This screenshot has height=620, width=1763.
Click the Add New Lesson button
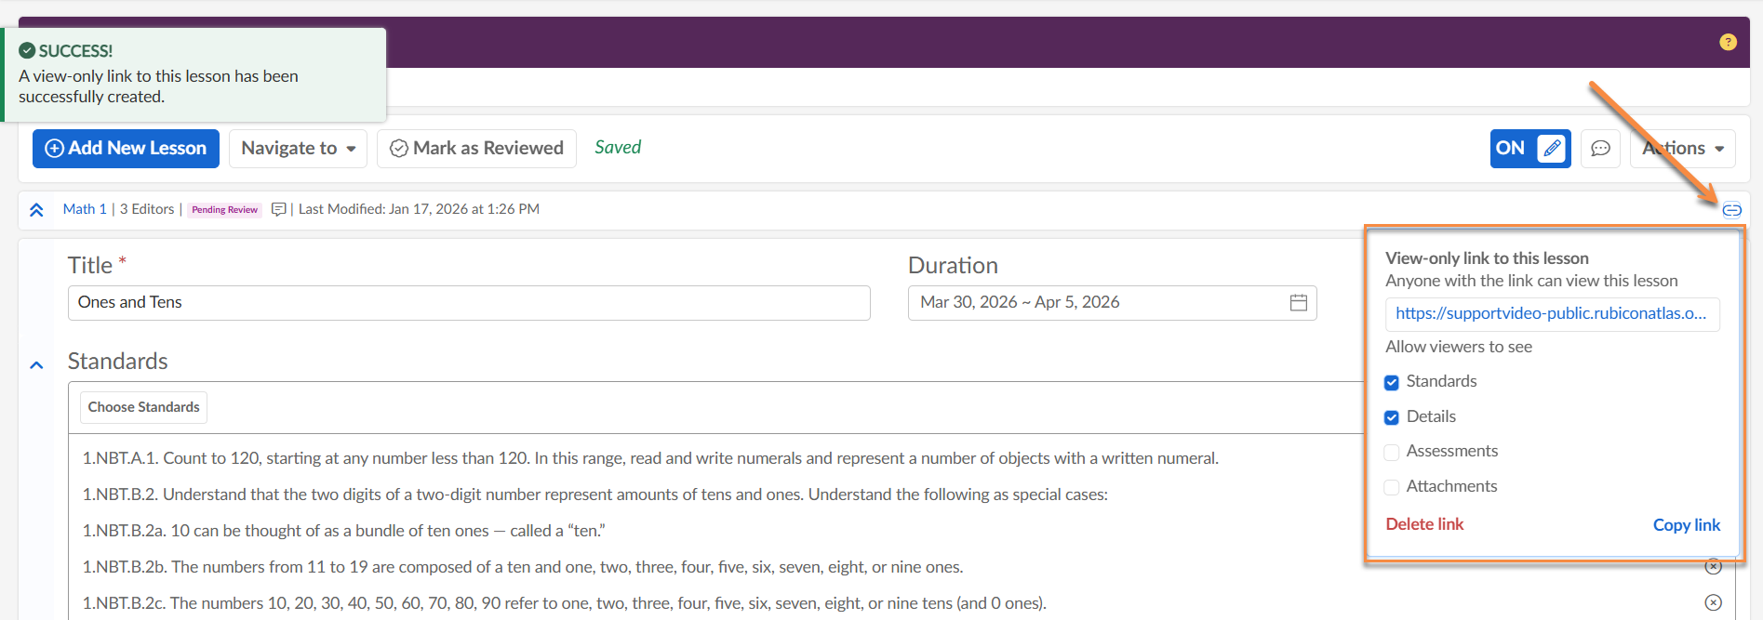126,149
